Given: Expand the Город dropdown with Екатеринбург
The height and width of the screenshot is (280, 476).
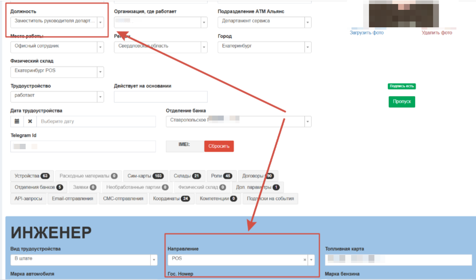Looking at the screenshot, I should (x=307, y=47).
